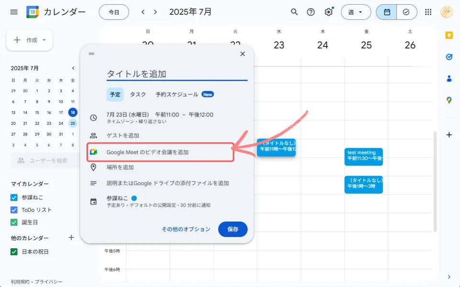Click the 26 Saturday date header
Screen dimensions: 460x287
410,45
